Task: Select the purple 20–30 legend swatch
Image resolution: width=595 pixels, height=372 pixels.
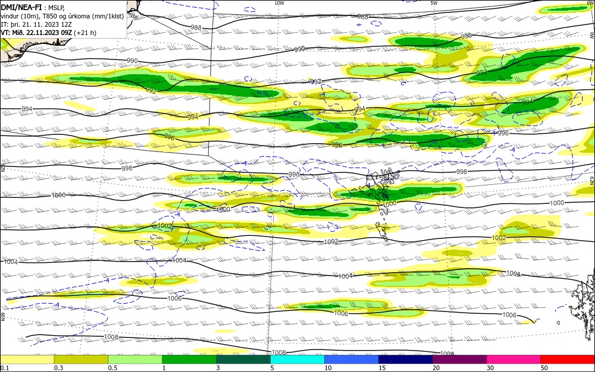Action: (459, 360)
